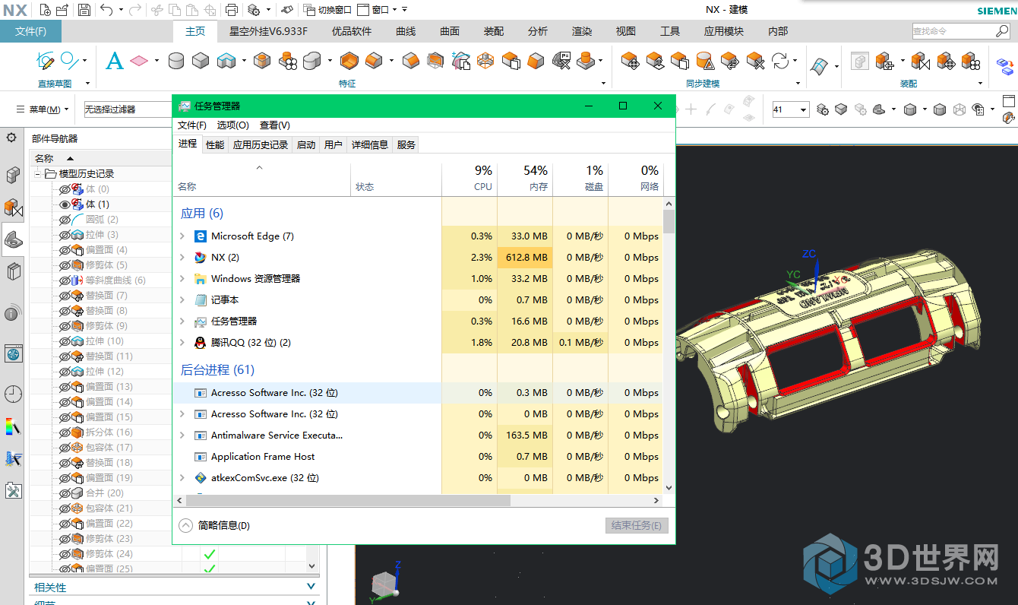Click the rotating arrows icon in 同步建模 group
1018x605 pixels.
779,61
